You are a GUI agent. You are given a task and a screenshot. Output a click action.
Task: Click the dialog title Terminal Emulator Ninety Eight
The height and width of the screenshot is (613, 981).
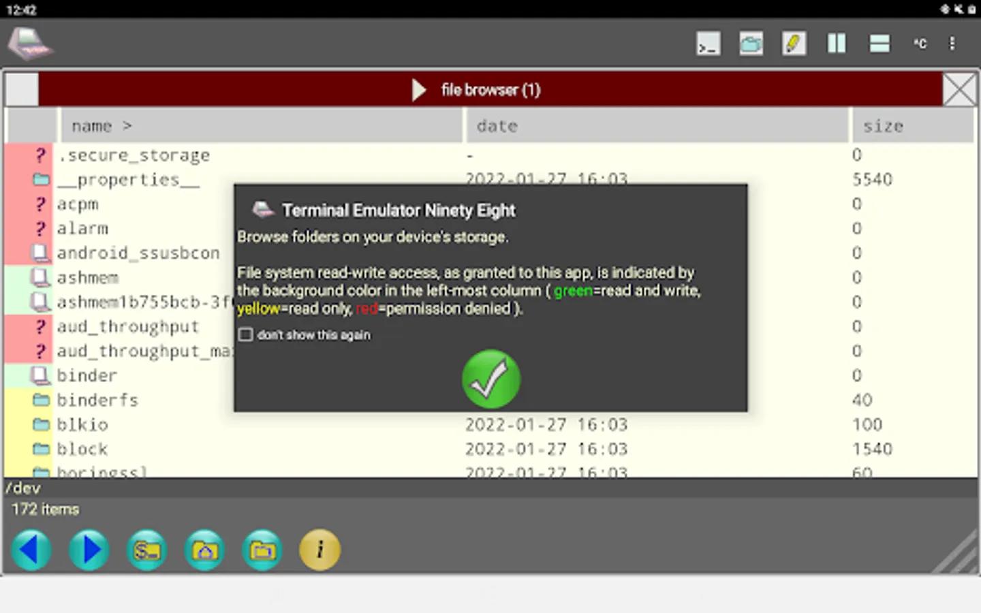coord(399,210)
